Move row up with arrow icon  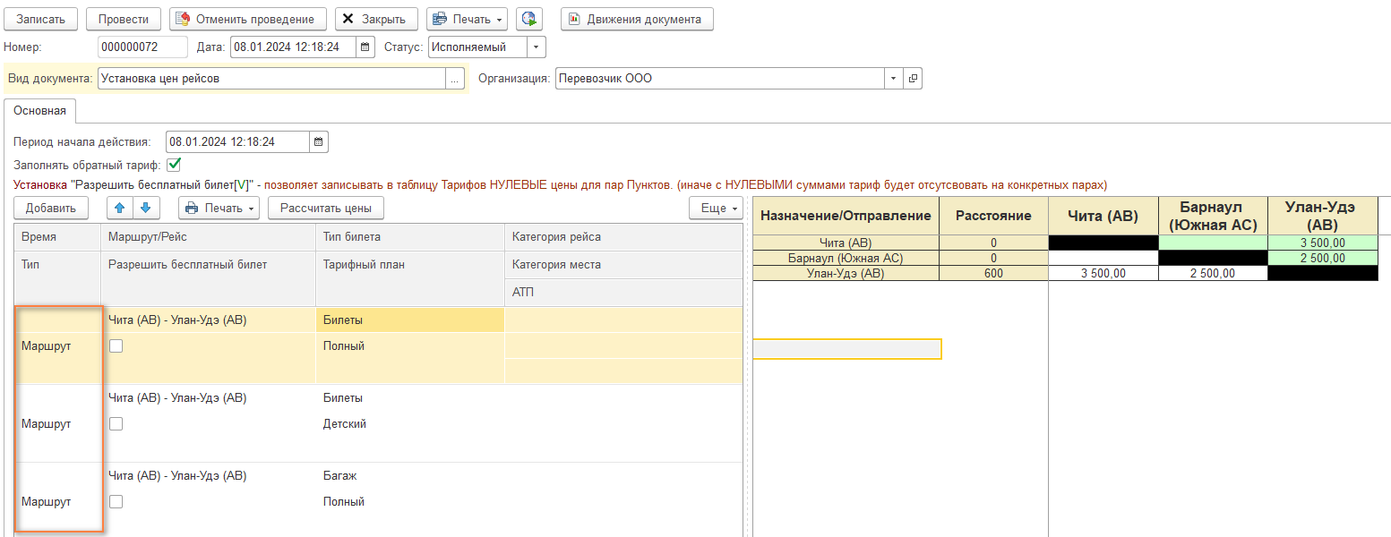[x=118, y=209]
